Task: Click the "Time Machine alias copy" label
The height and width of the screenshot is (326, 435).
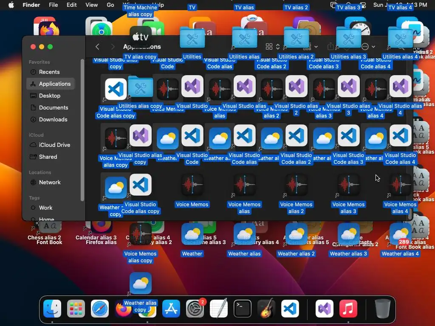Action: click(140, 11)
